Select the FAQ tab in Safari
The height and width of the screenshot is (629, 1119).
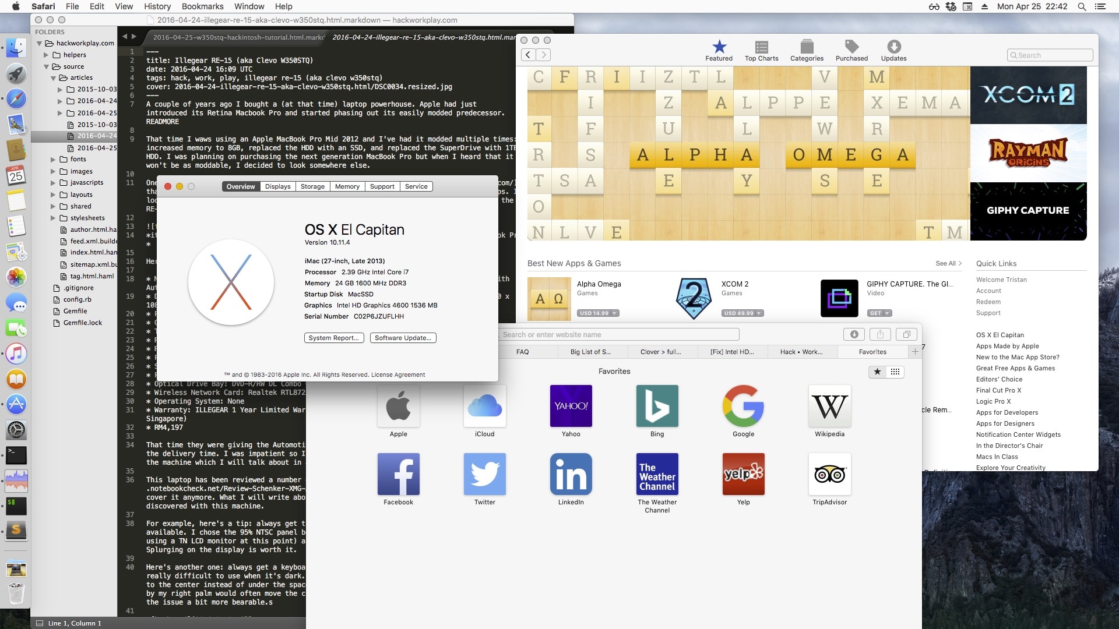522,352
